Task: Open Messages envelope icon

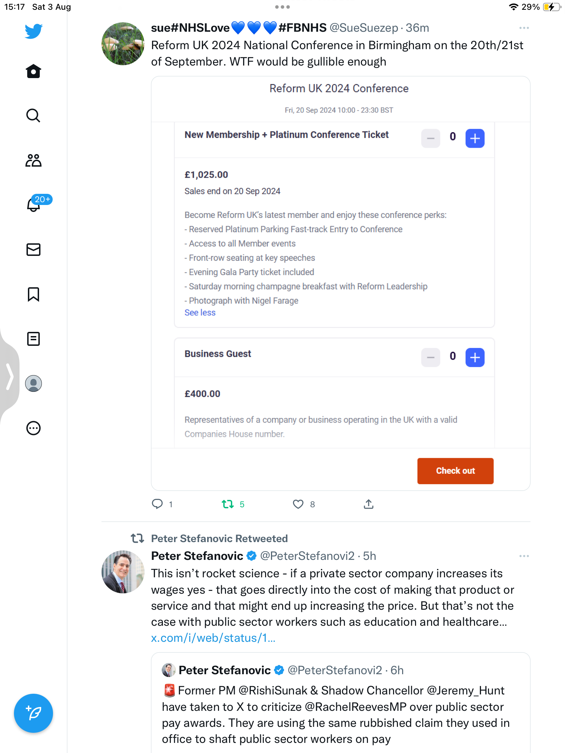Action: tap(33, 250)
